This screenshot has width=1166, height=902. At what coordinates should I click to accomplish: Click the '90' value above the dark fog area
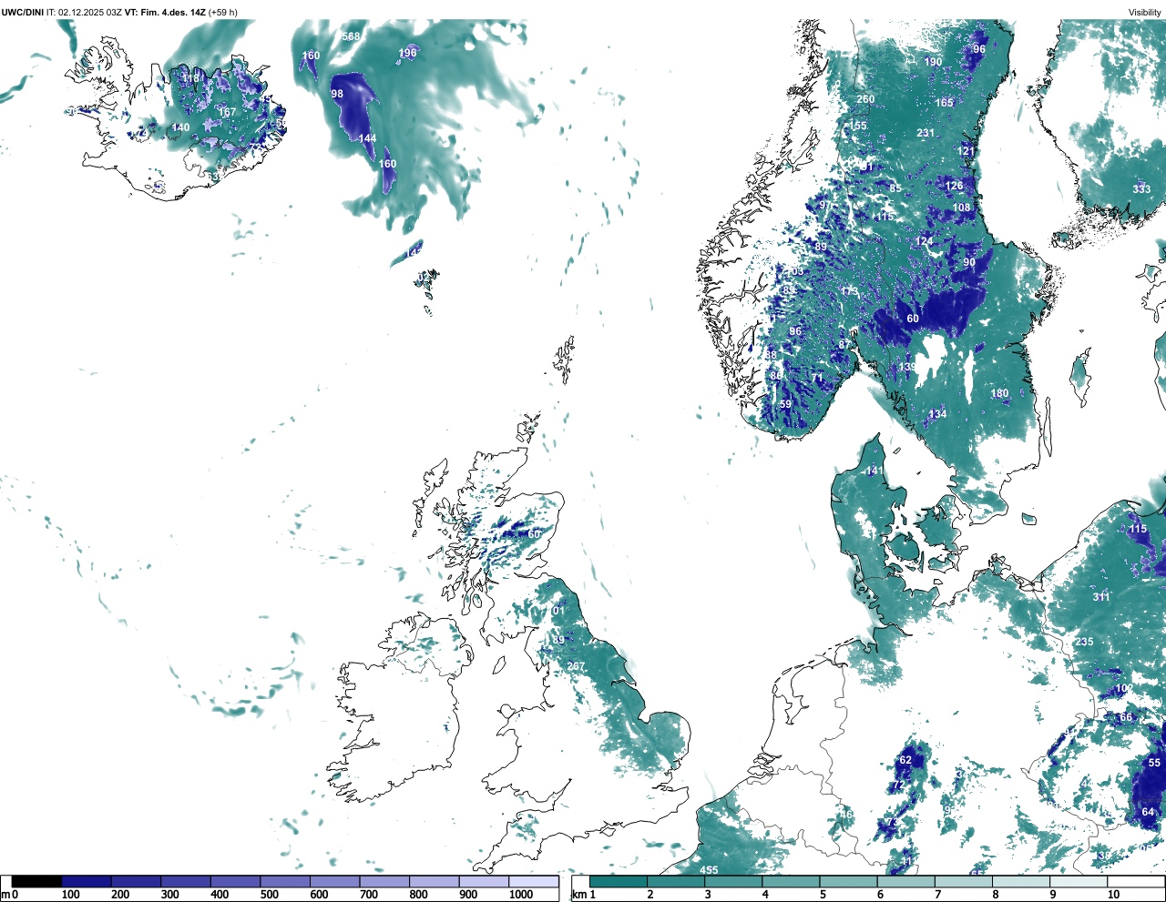coord(969,262)
